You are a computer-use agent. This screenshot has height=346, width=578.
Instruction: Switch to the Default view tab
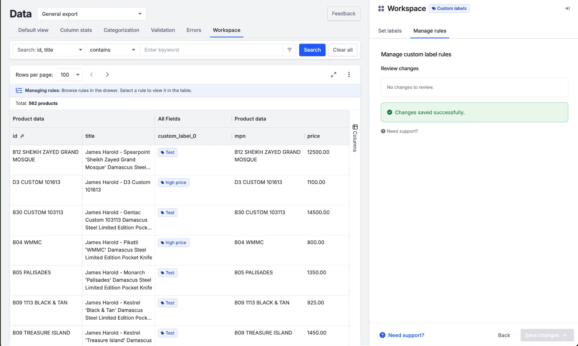pyautogui.click(x=33, y=30)
